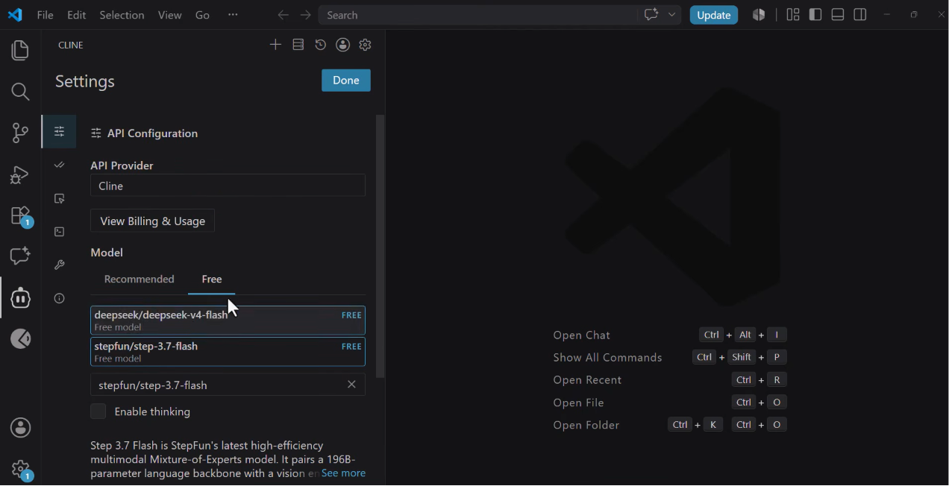Restore down the window

914,15
